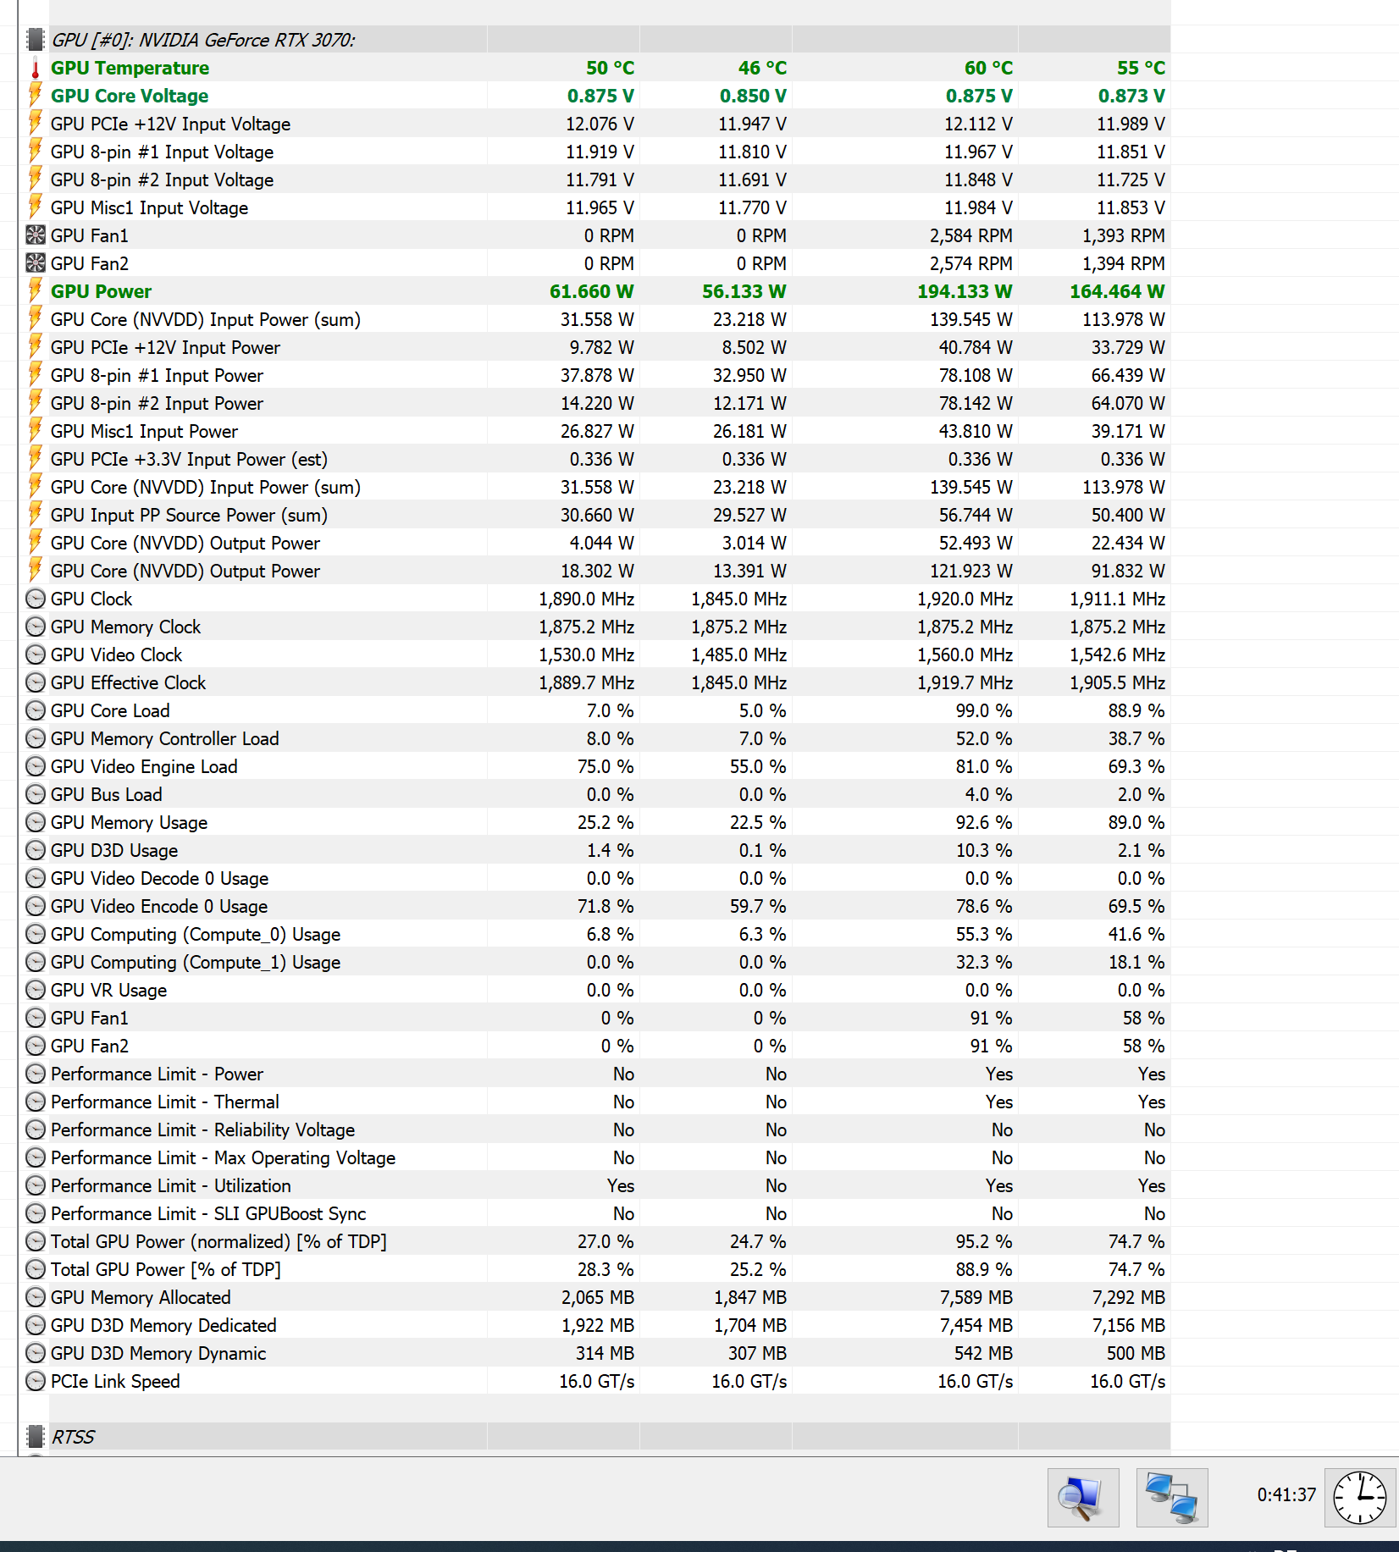Select the GPU D3D Memory Dynamic row label
Image resolution: width=1399 pixels, height=1552 pixels.
pyautogui.click(x=158, y=1353)
